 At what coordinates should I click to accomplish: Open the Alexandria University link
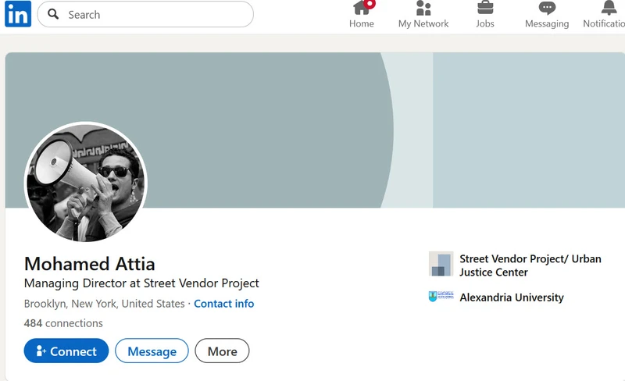512,297
